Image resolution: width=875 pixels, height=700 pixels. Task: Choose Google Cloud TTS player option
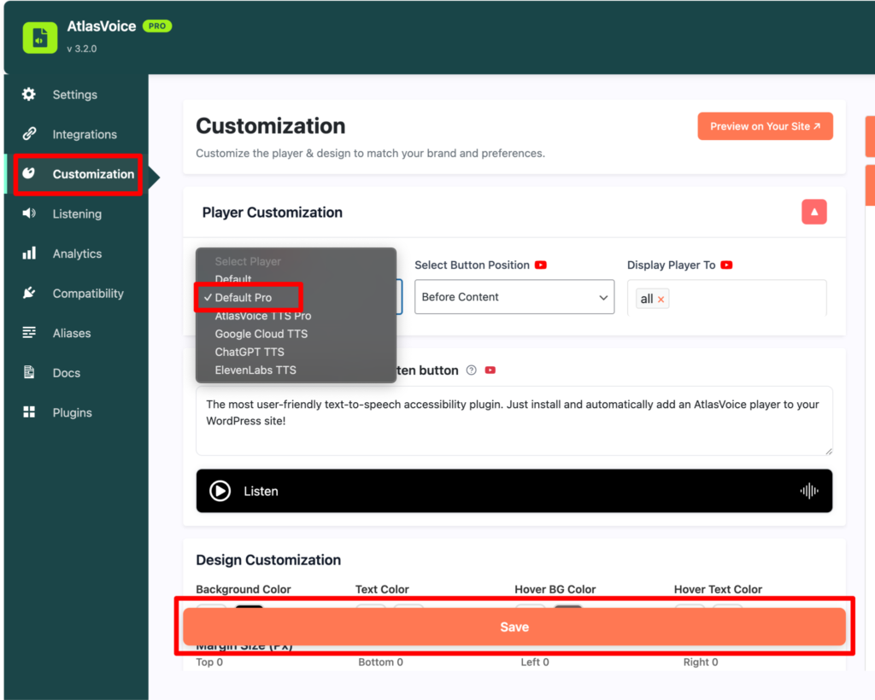click(x=261, y=334)
